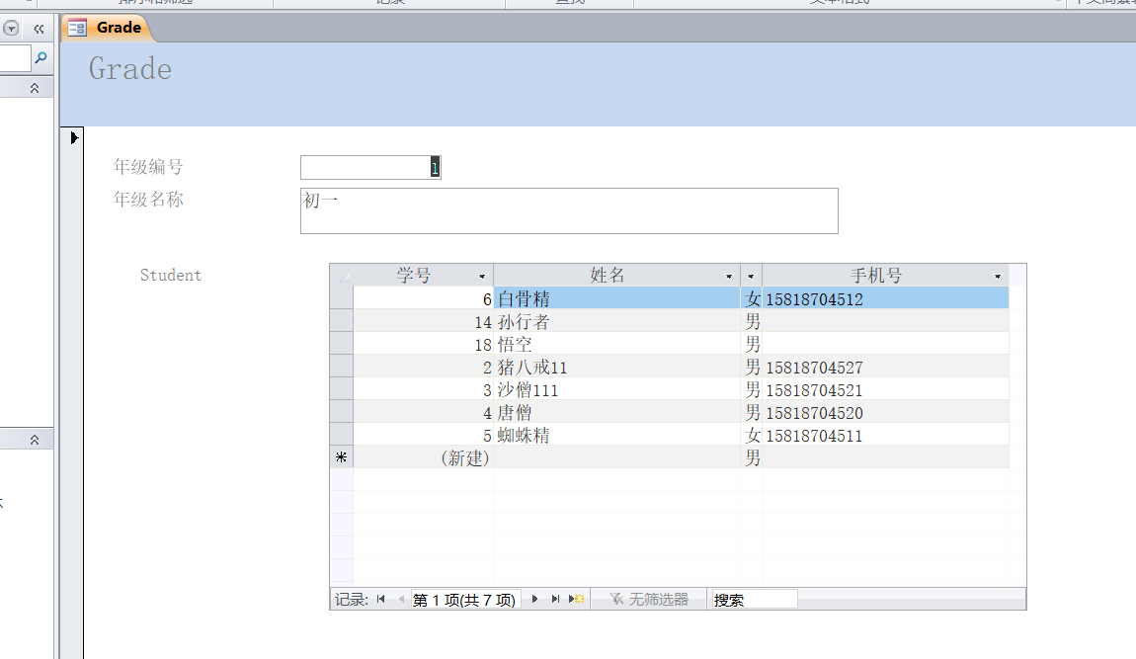The height and width of the screenshot is (659, 1136).
Task: Collapse the upper navigation pane group
Action: [35, 88]
